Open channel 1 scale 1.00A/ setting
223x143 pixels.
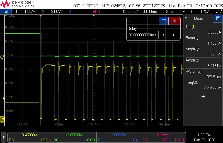click(x=30, y=11)
